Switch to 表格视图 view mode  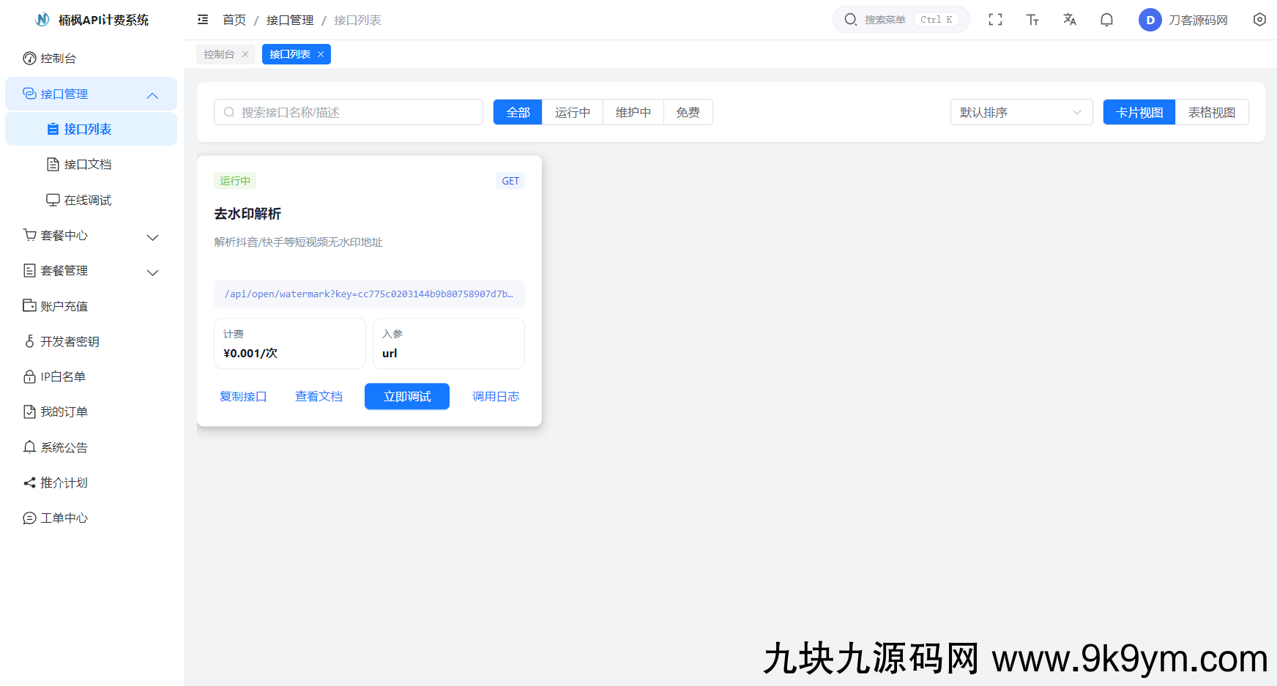[x=1211, y=112]
